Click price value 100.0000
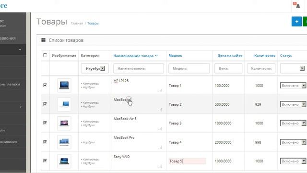Viewport: 307px width, 173px height. point(222,86)
